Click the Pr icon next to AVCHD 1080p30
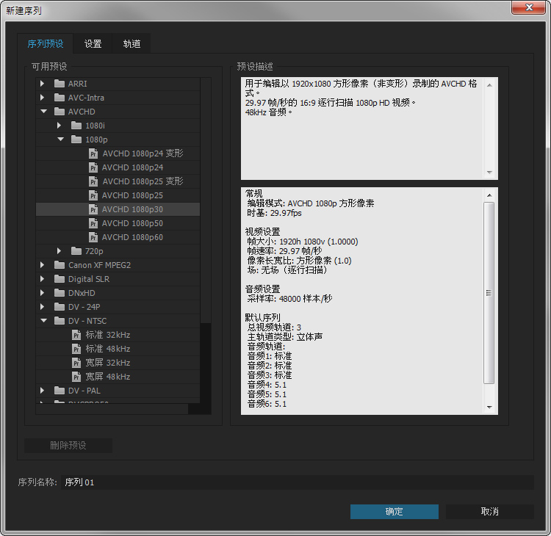This screenshot has width=551, height=536. coord(93,209)
